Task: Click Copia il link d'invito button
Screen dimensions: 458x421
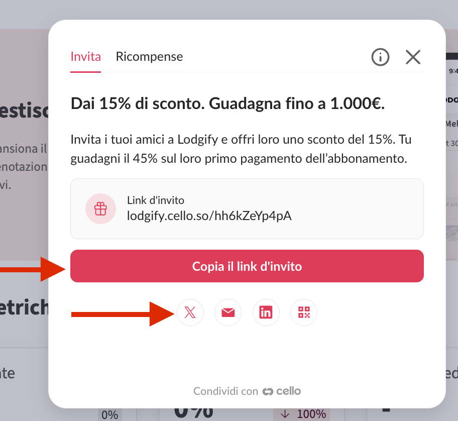Action: [x=247, y=266]
